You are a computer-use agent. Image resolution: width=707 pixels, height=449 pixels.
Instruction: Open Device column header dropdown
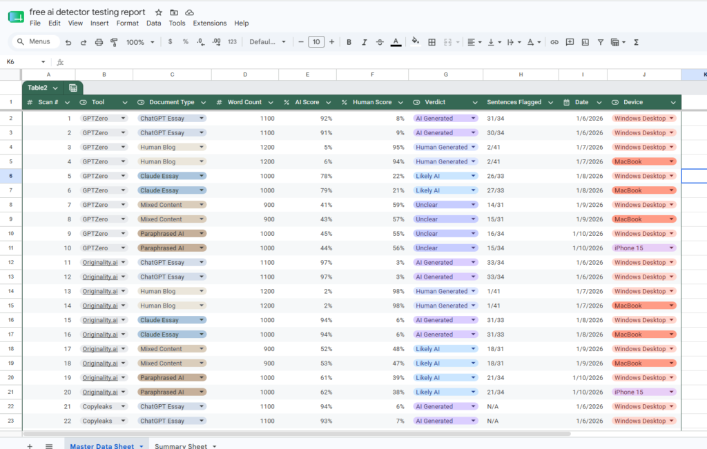pyautogui.click(x=673, y=103)
